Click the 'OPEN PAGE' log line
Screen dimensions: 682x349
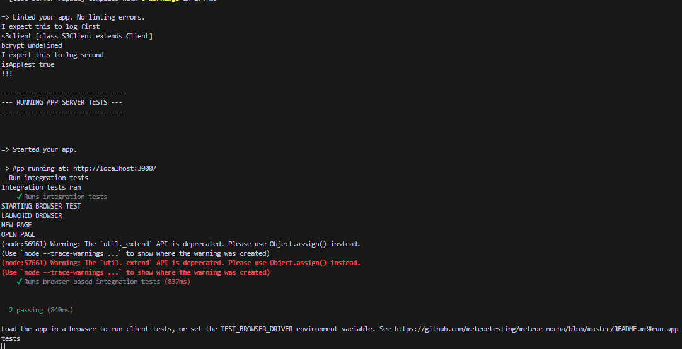[x=18, y=234]
